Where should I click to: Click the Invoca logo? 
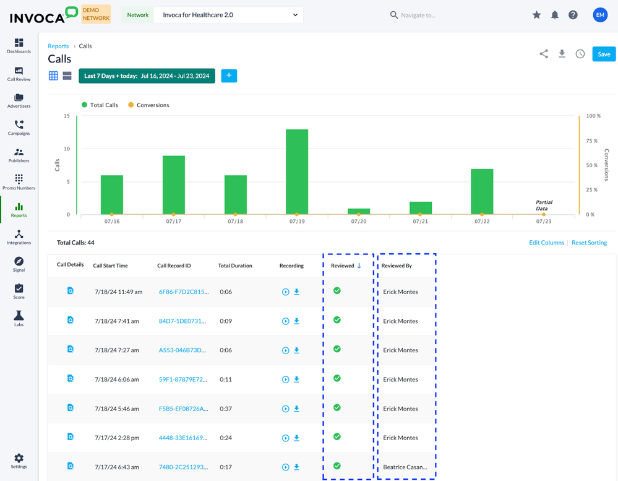point(43,15)
